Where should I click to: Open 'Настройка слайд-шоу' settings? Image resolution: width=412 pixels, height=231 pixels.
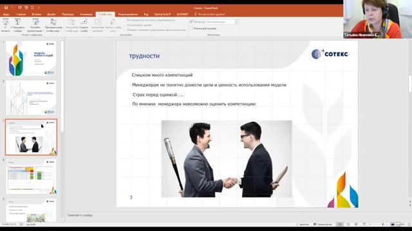71,26
